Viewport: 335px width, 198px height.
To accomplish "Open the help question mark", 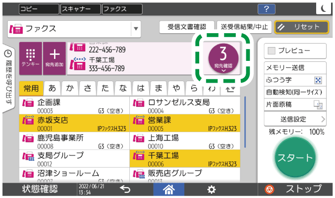I will pos(267,9).
